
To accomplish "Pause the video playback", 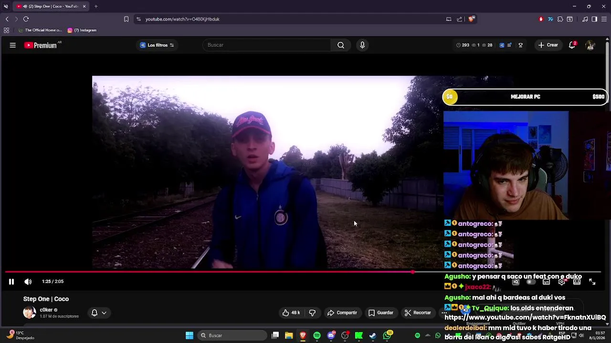I will 11,282.
